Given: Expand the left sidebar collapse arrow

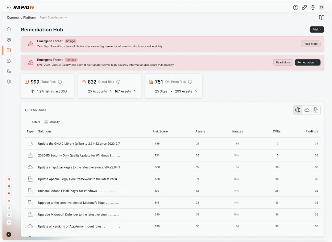Looking at the screenshot, I should click(9, 234).
